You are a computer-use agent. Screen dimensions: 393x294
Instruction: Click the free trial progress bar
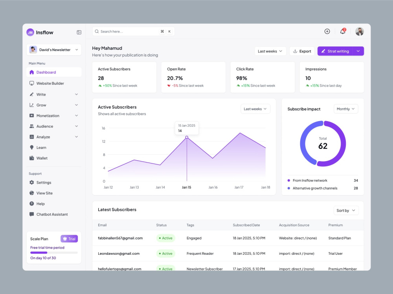[x=54, y=253]
